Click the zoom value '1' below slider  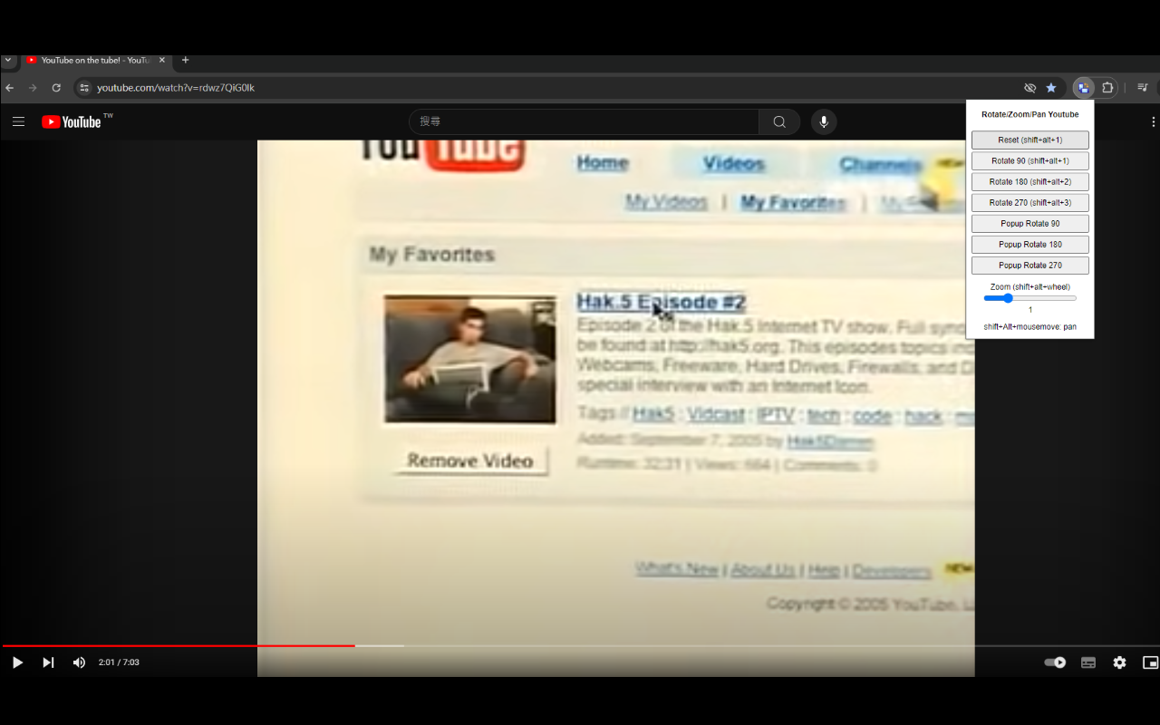point(1030,311)
